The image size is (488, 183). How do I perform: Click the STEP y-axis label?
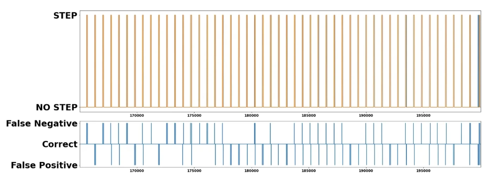click(65, 16)
